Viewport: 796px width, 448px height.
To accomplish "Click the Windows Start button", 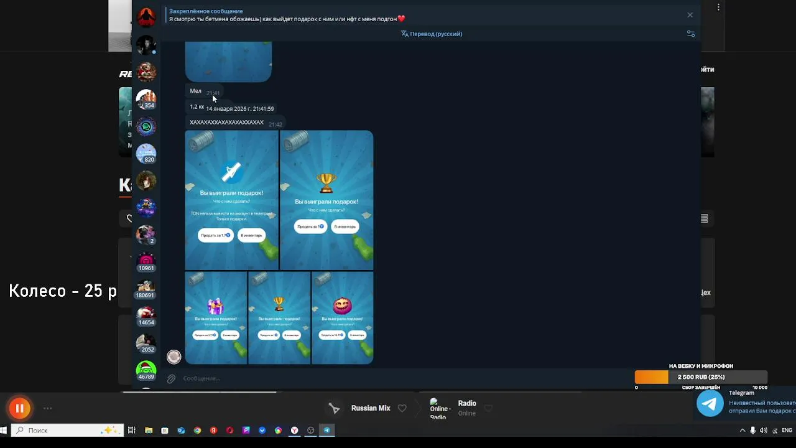I will click(3, 430).
